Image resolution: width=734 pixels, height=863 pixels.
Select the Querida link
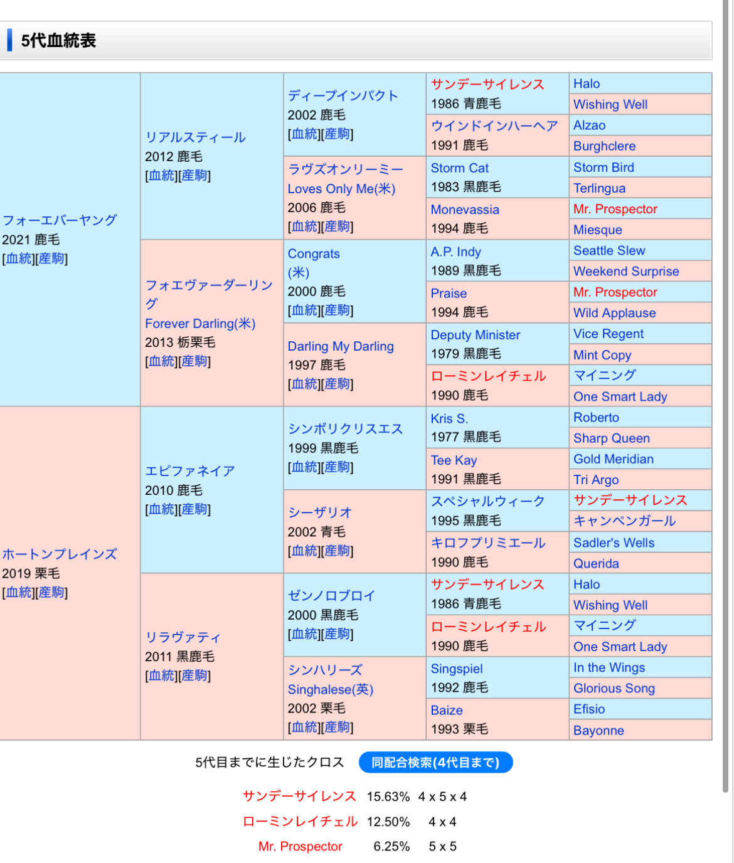[x=596, y=563]
